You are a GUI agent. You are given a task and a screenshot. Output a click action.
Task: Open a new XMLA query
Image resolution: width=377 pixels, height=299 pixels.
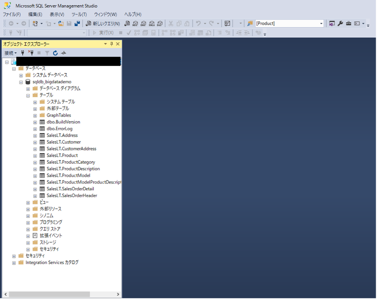click(152, 23)
